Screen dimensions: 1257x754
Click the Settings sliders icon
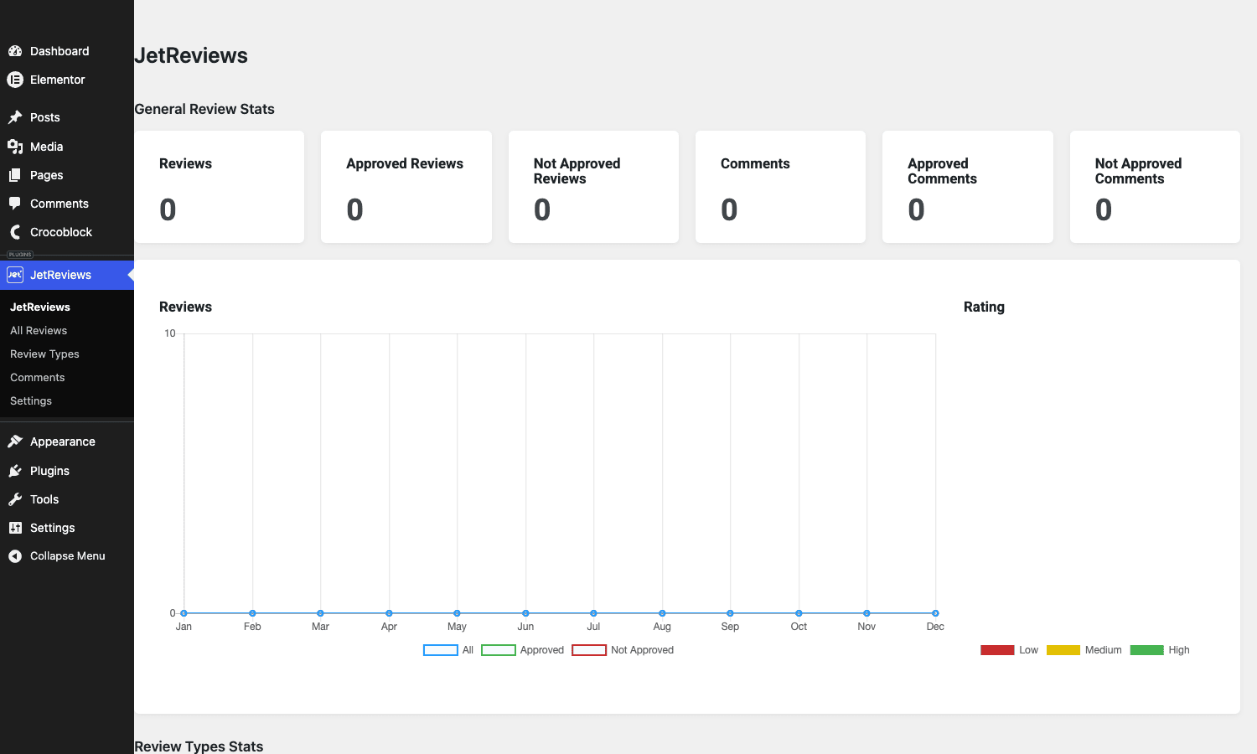[15, 528]
